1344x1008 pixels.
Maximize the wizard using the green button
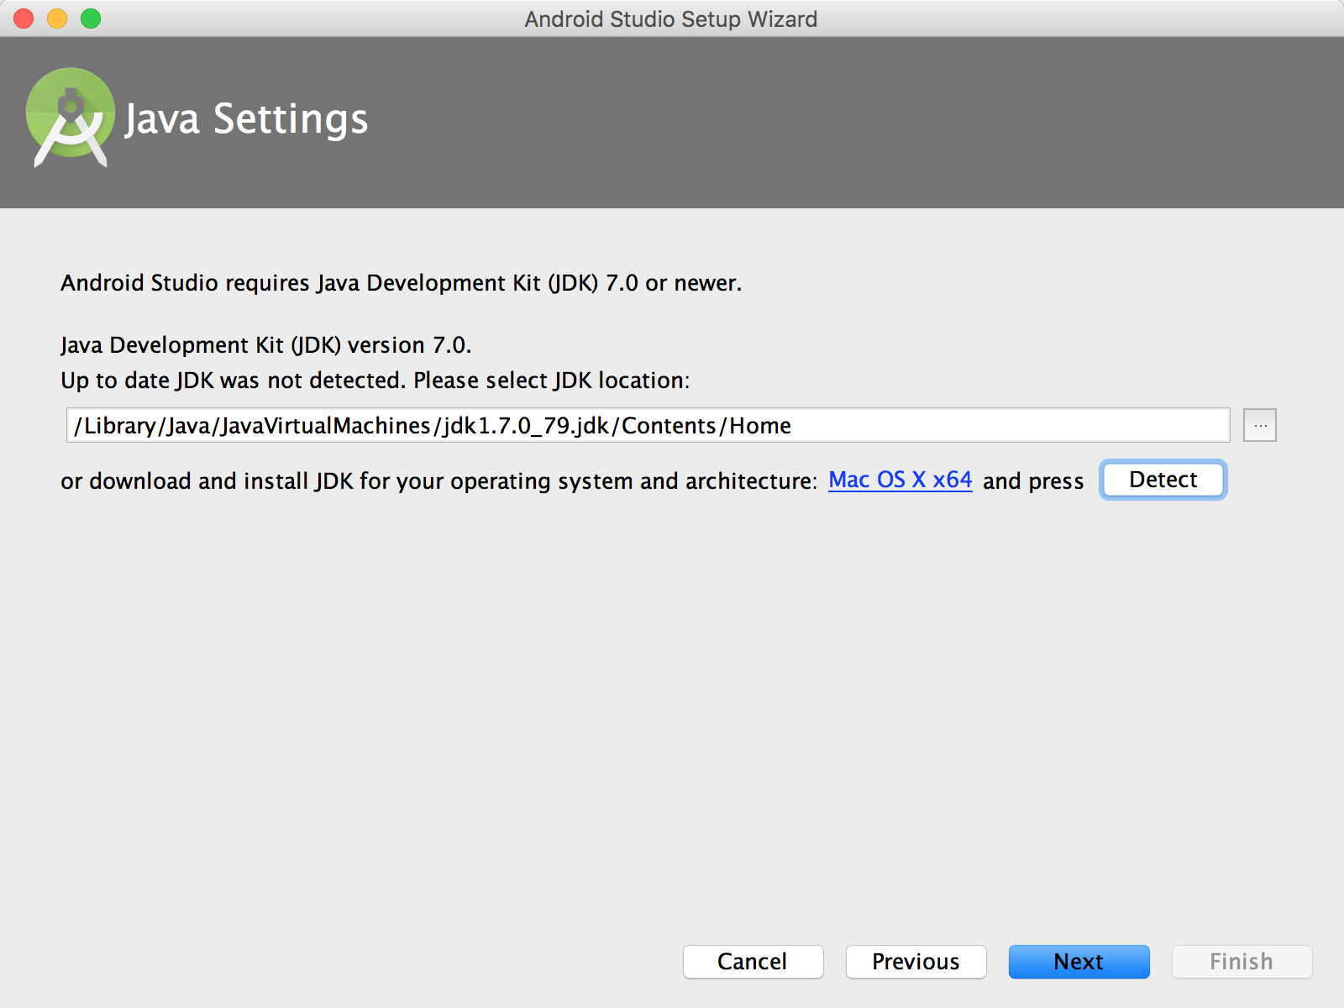[91, 18]
